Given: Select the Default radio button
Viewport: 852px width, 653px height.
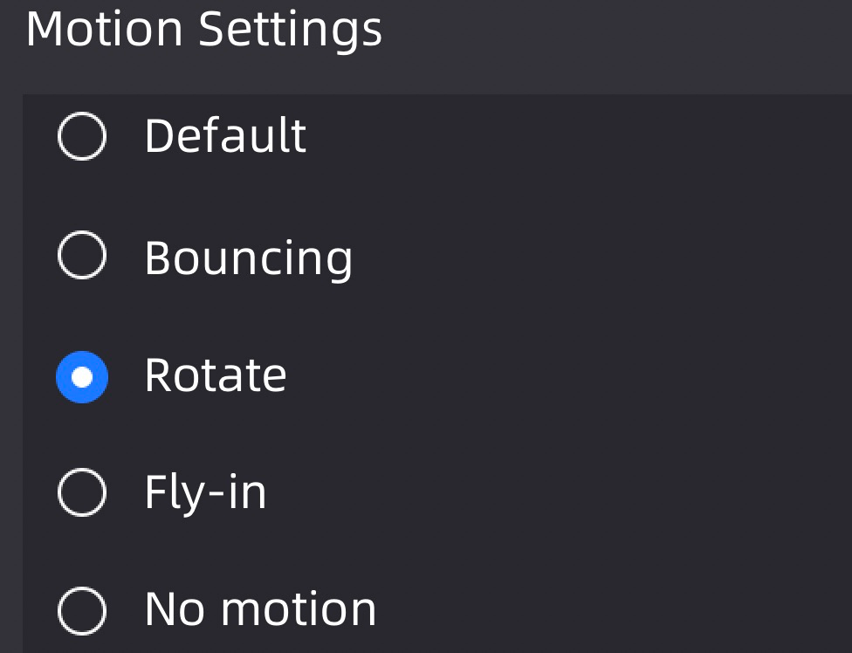Looking at the screenshot, I should coord(82,136).
